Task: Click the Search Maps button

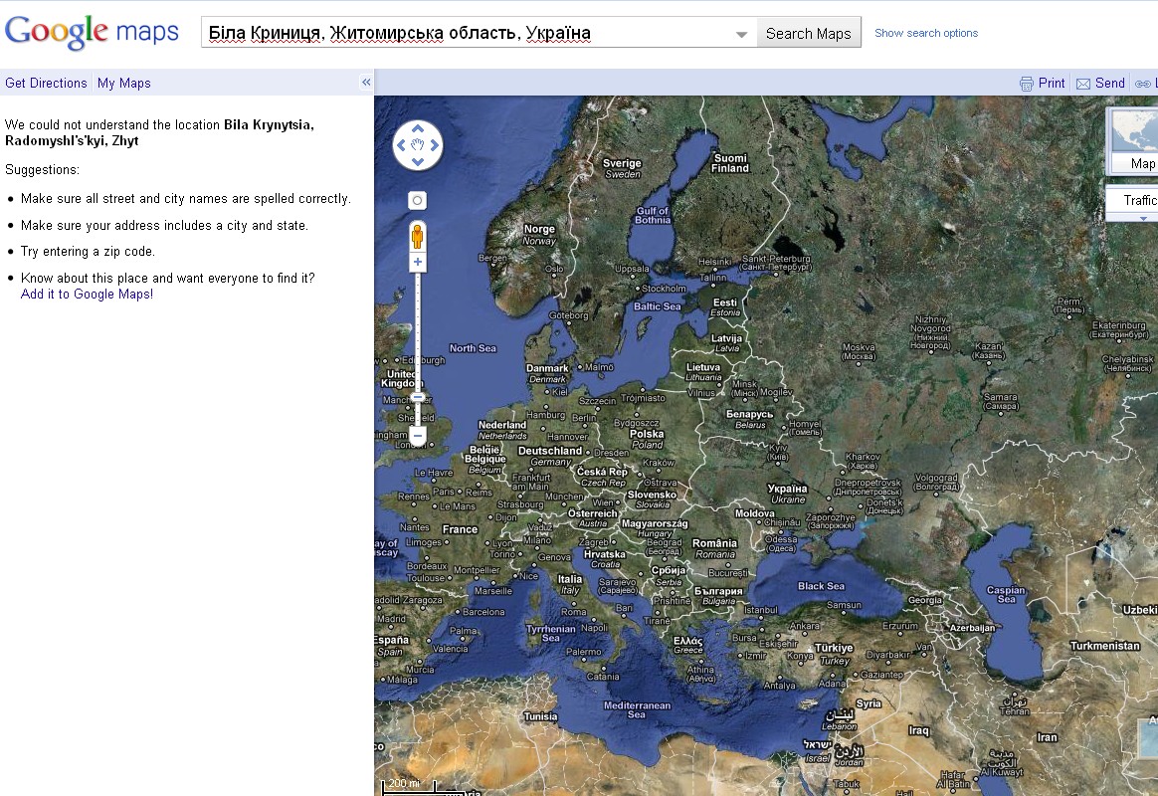Action: pyautogui.click(x=809, y=33)
